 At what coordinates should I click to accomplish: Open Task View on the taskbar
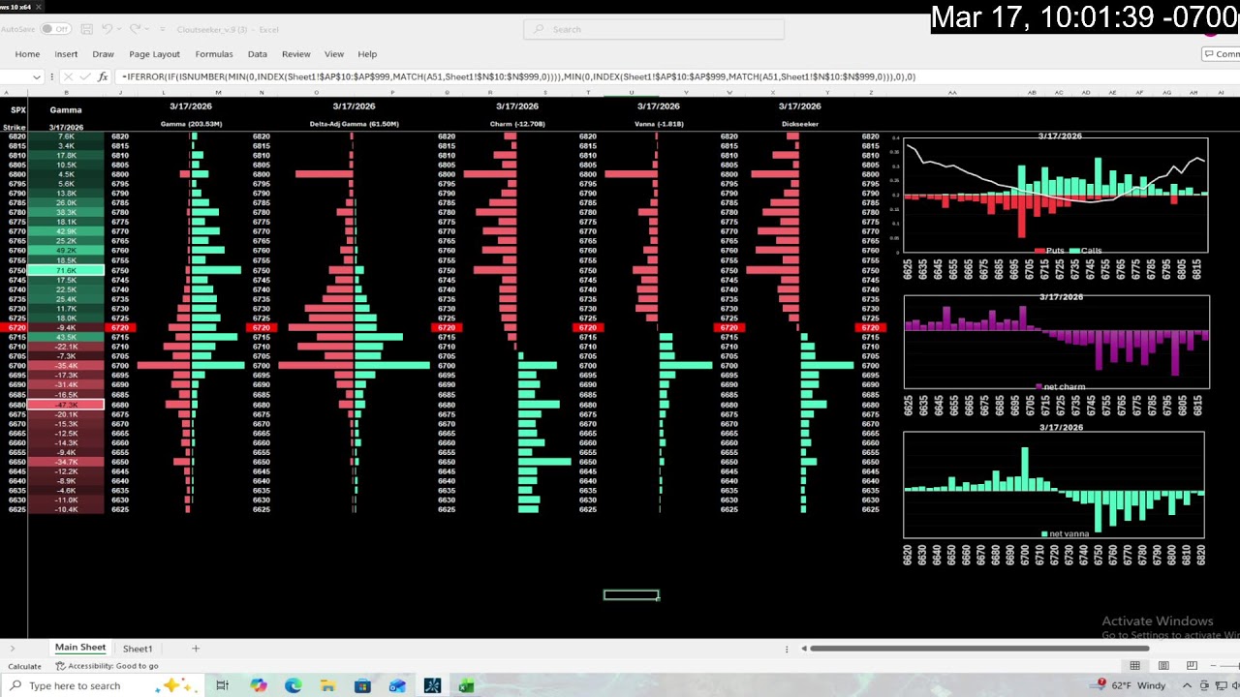(222, 685)
